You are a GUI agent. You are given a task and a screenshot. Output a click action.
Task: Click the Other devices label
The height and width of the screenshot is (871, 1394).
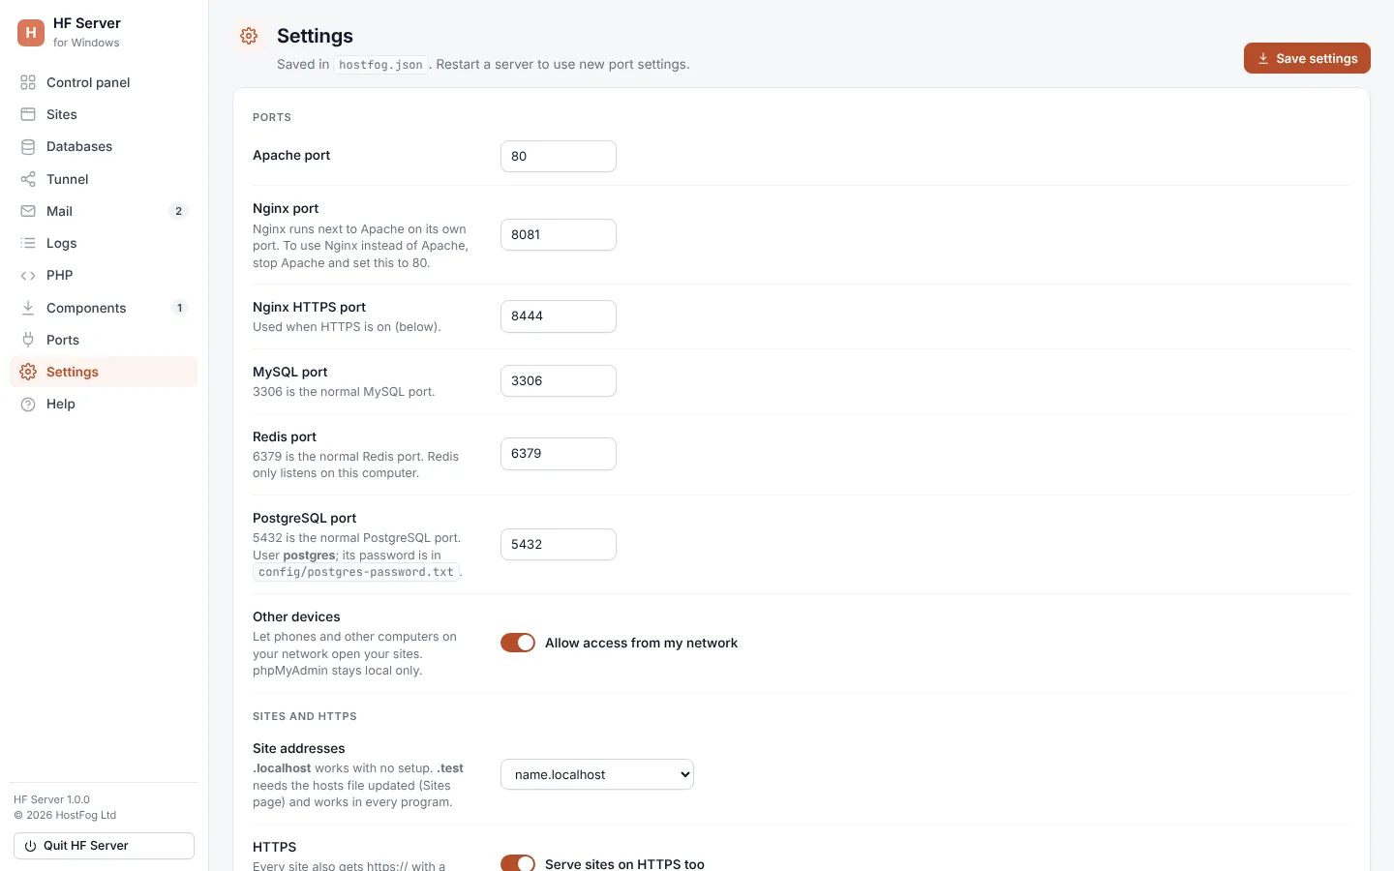(296, 616)
